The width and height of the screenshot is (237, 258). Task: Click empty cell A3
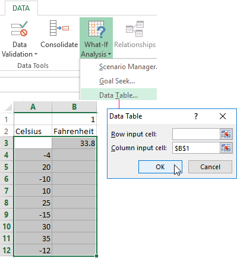(33, 143)
